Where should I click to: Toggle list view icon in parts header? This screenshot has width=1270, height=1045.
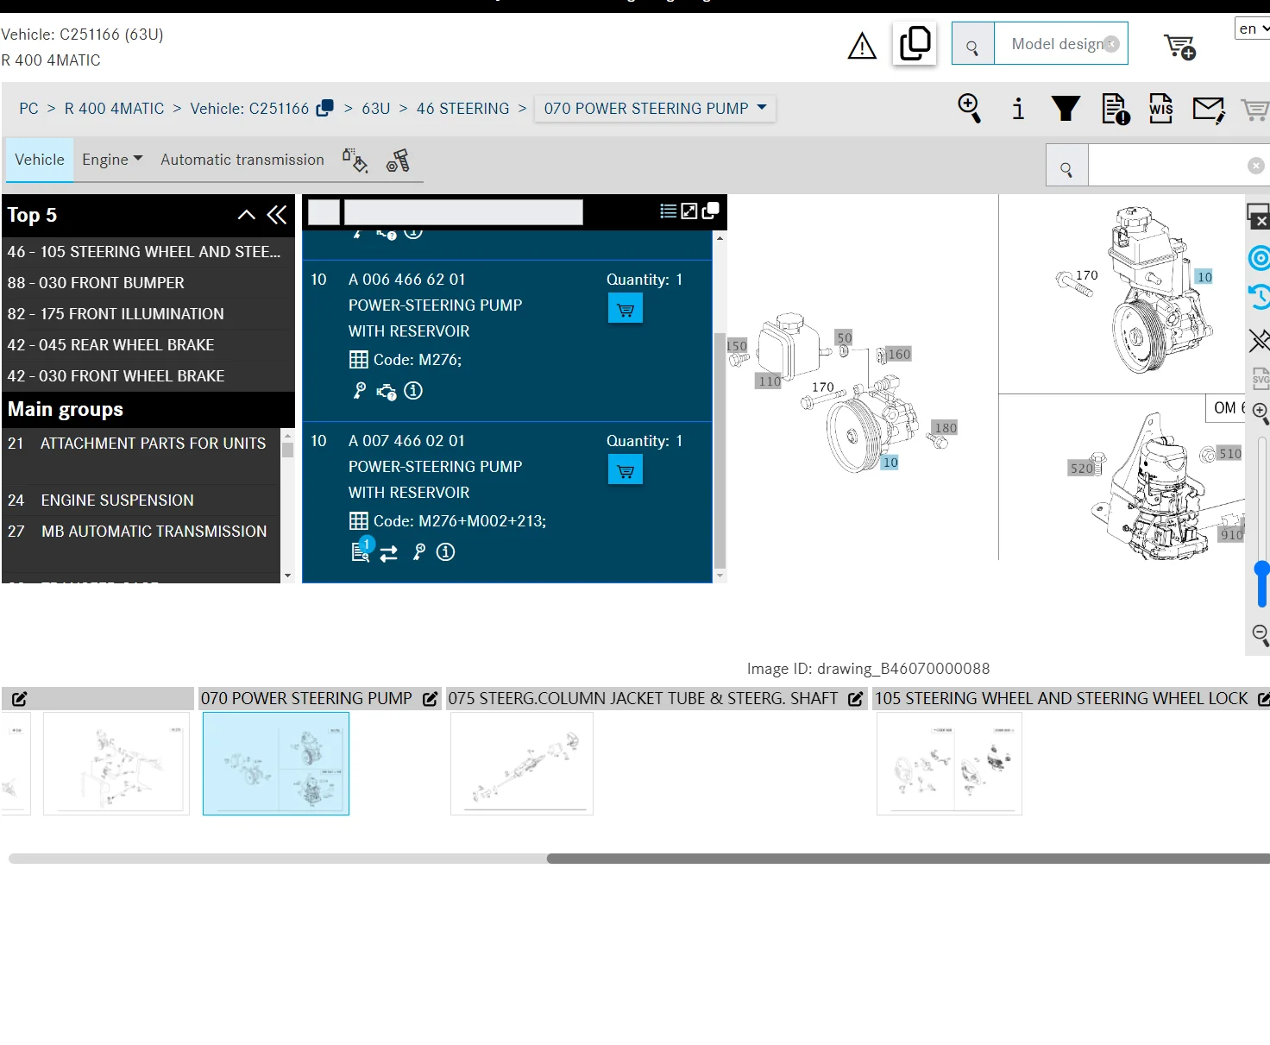pyautogui.click(x=668, y=211)
